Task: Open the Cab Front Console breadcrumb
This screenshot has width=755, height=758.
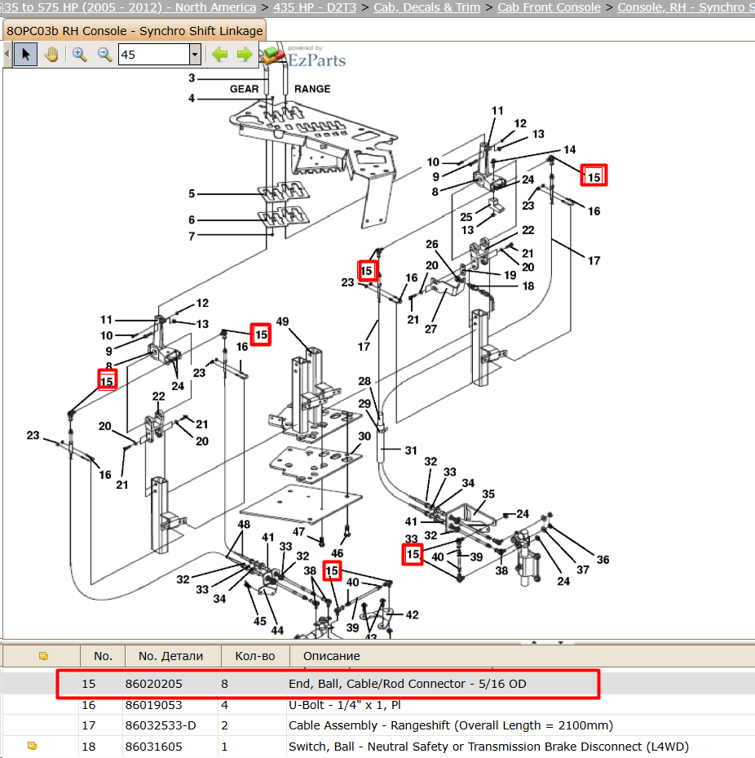Action: (550, 7)
